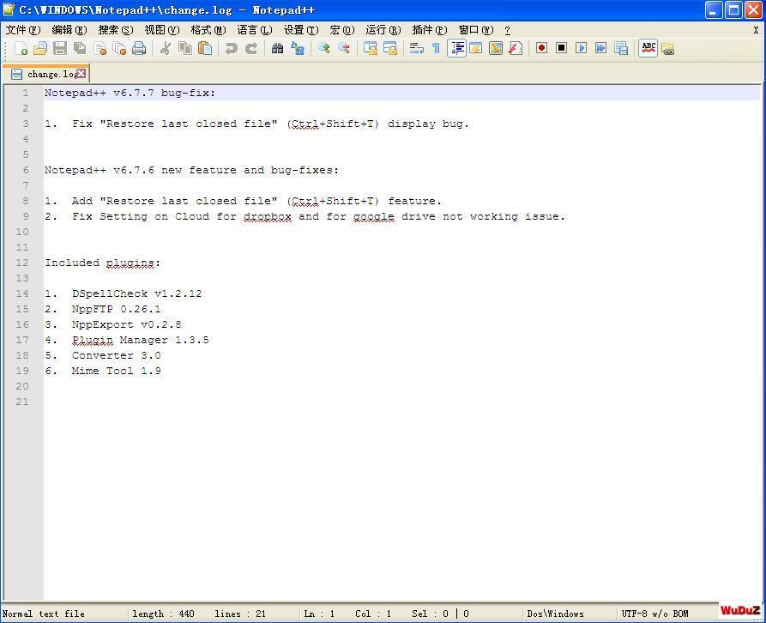Toggle the indent guide toolbar button
766x623 pixels.
tap(456, 48)
